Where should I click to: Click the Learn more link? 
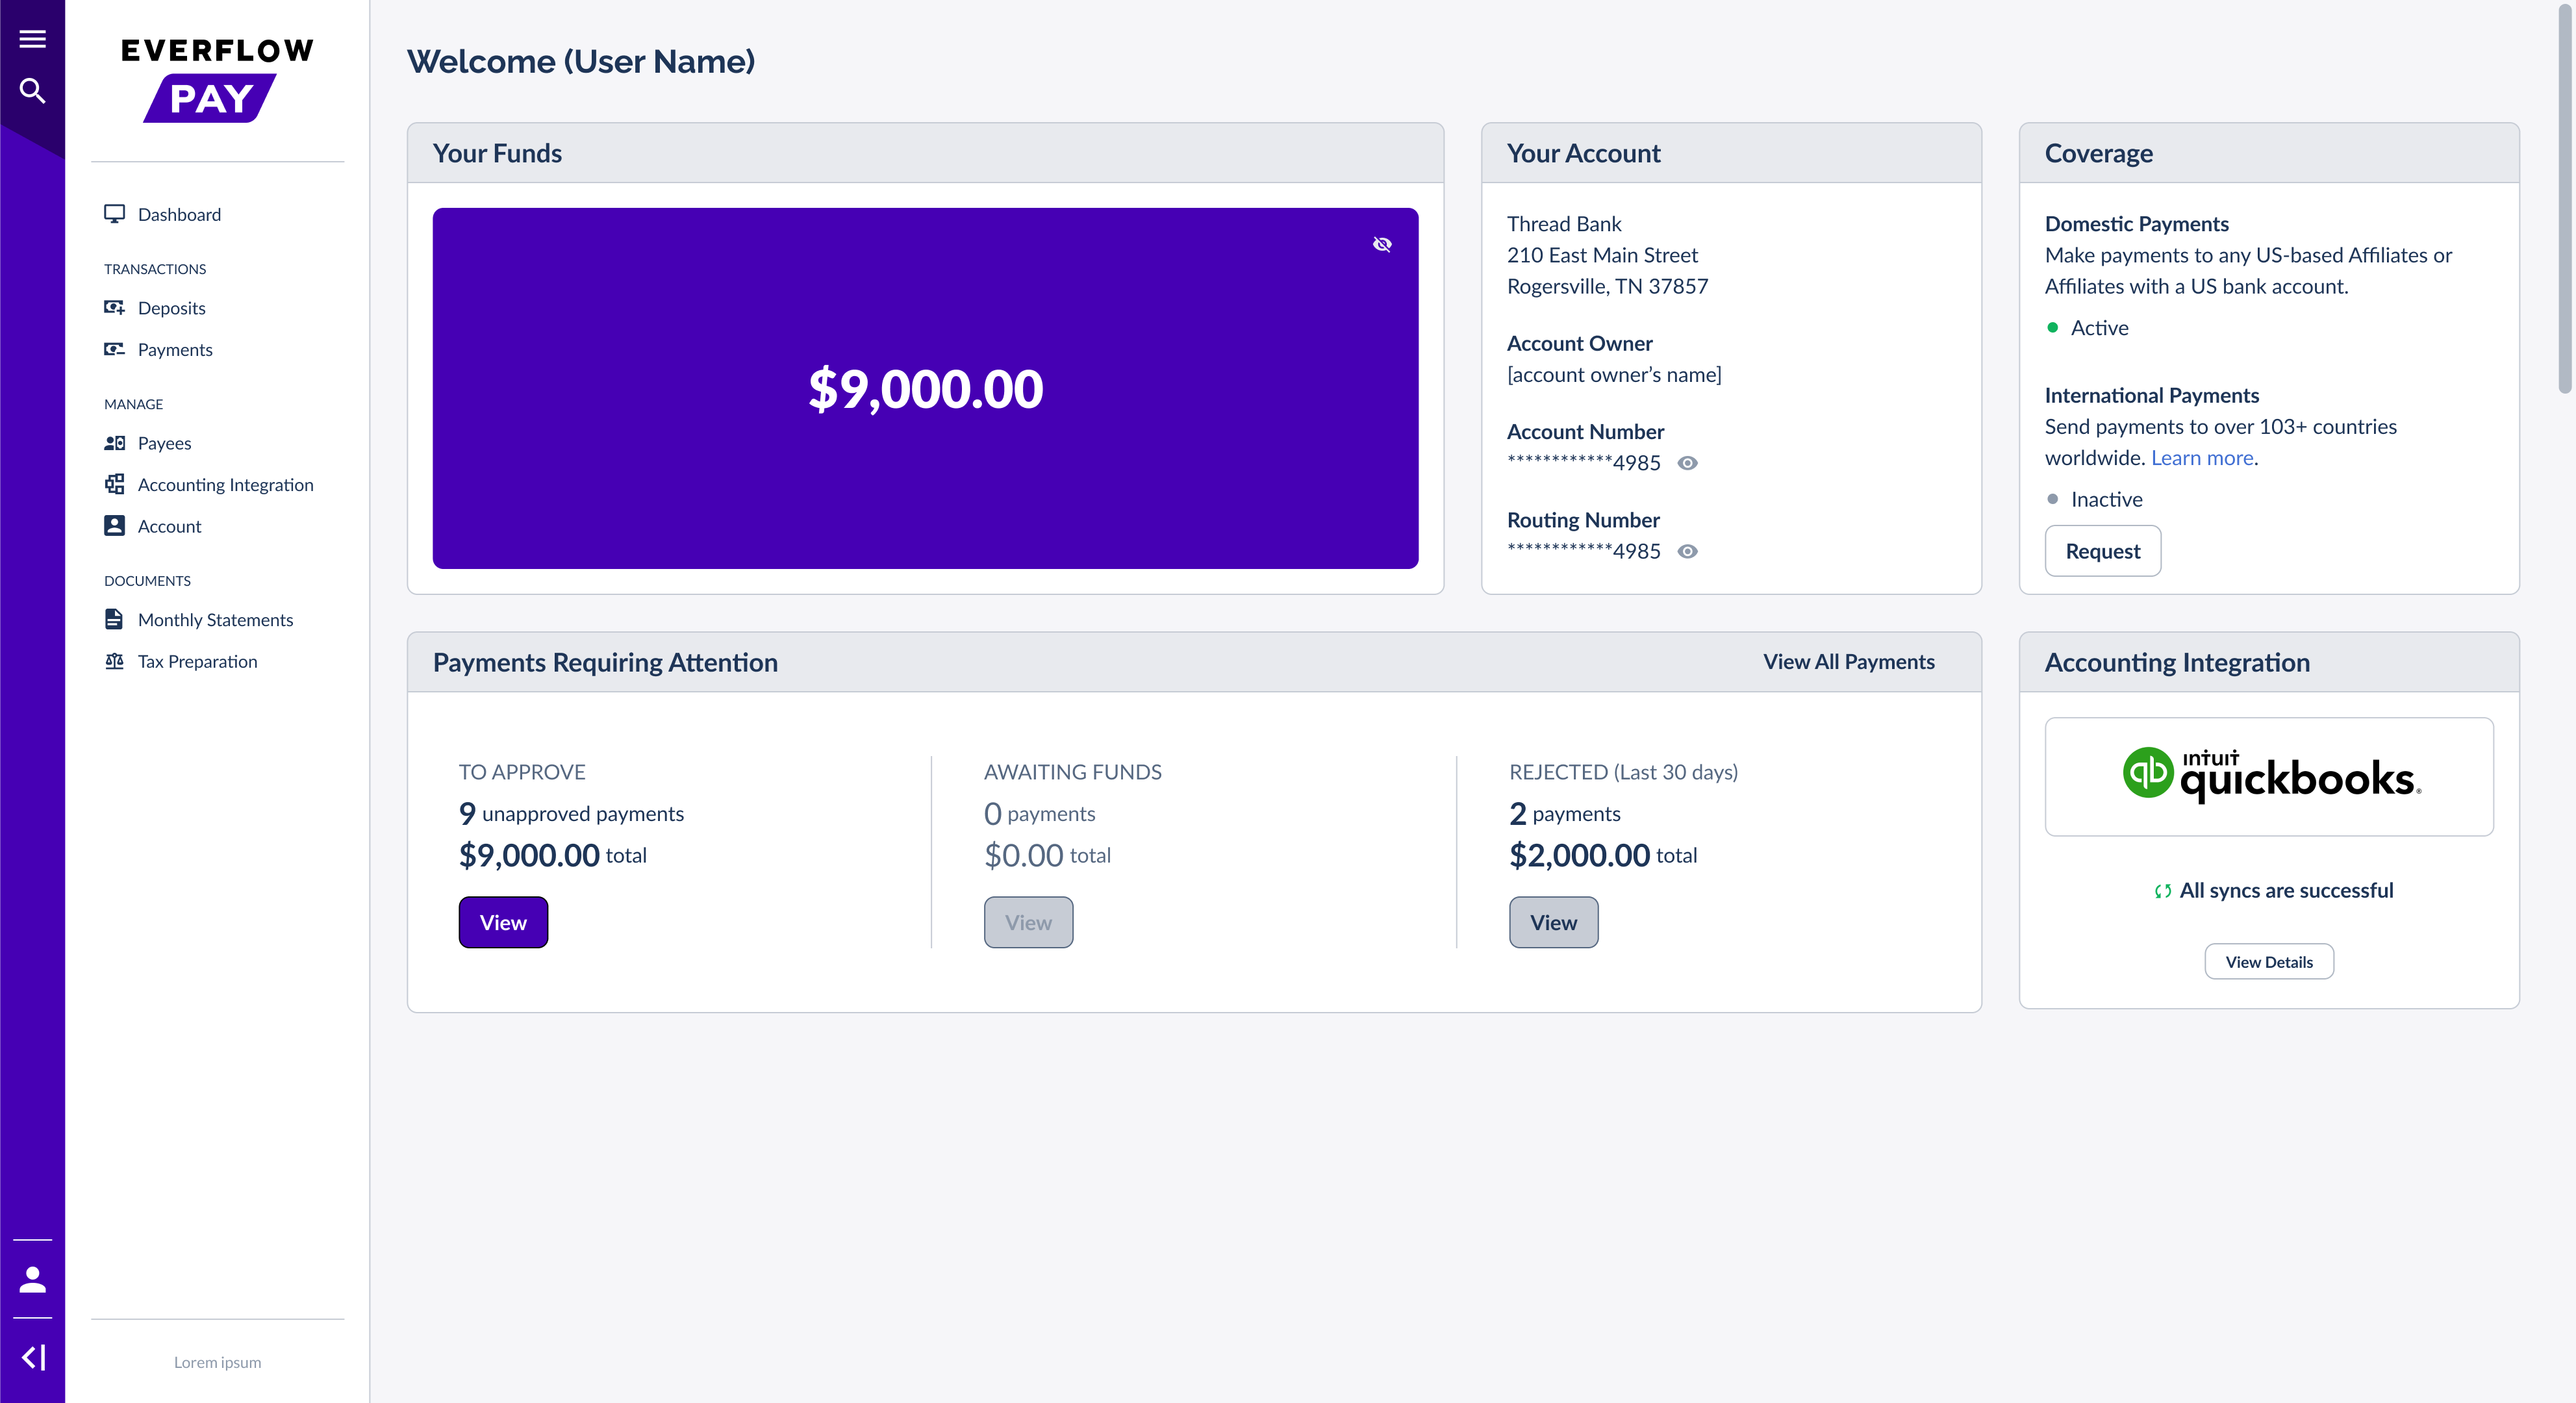(2202, 458)
